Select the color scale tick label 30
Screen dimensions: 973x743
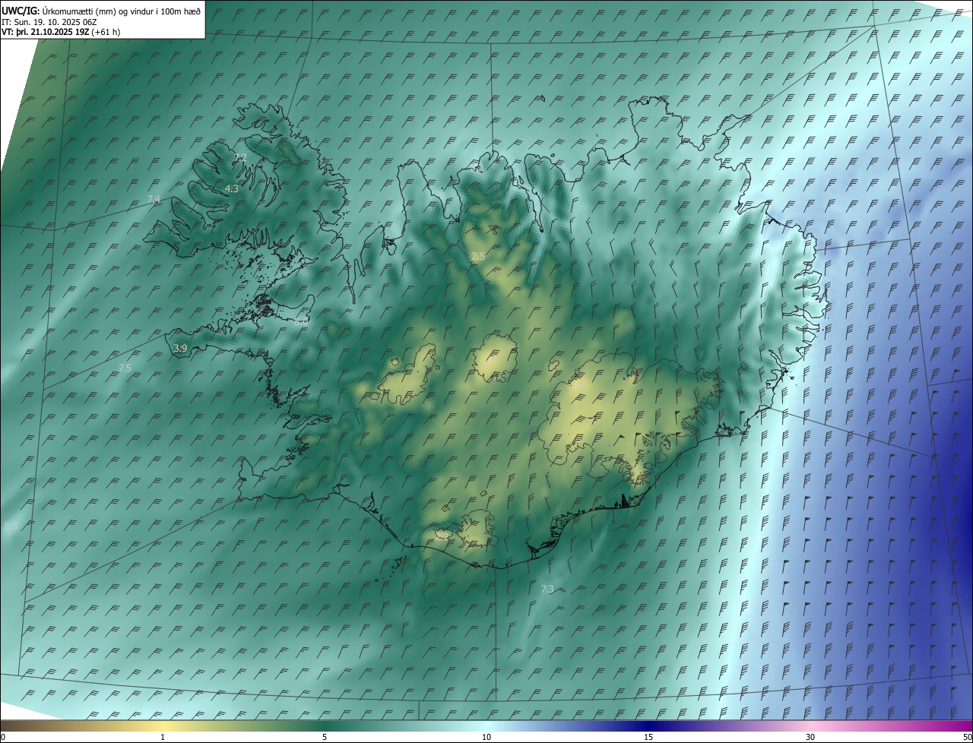[810, 737]
